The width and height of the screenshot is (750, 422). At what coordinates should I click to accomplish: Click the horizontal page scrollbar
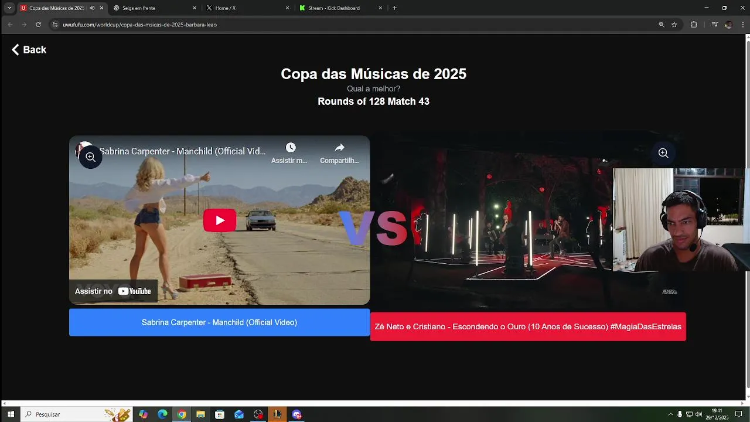coord(373,403)
